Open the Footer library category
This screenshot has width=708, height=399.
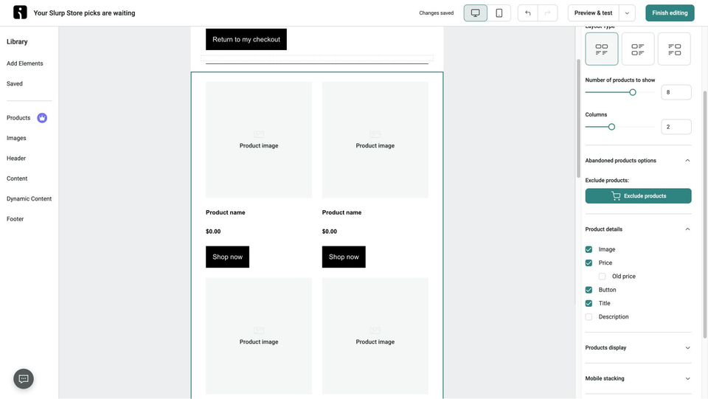(x=15, y=219)
